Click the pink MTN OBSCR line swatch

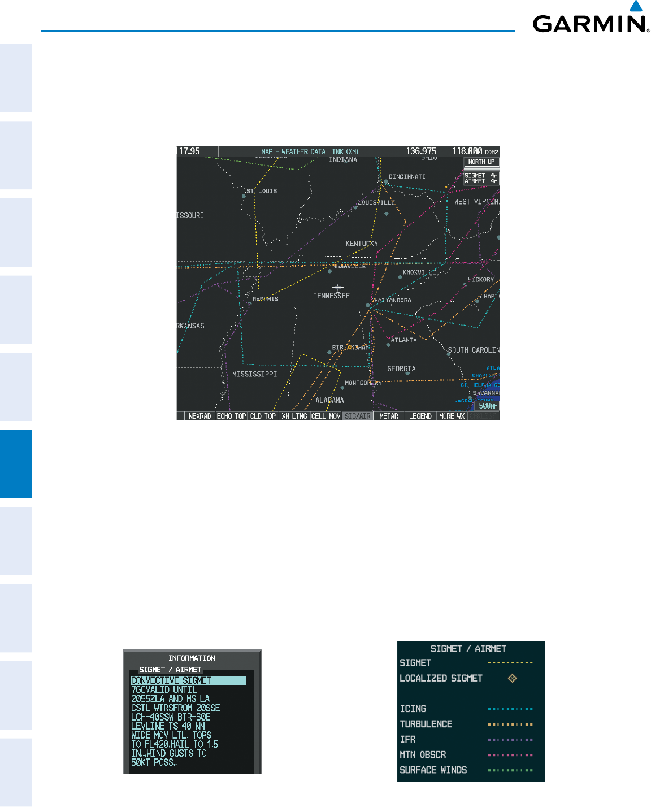pyautogui.click(x=510, y=754)
